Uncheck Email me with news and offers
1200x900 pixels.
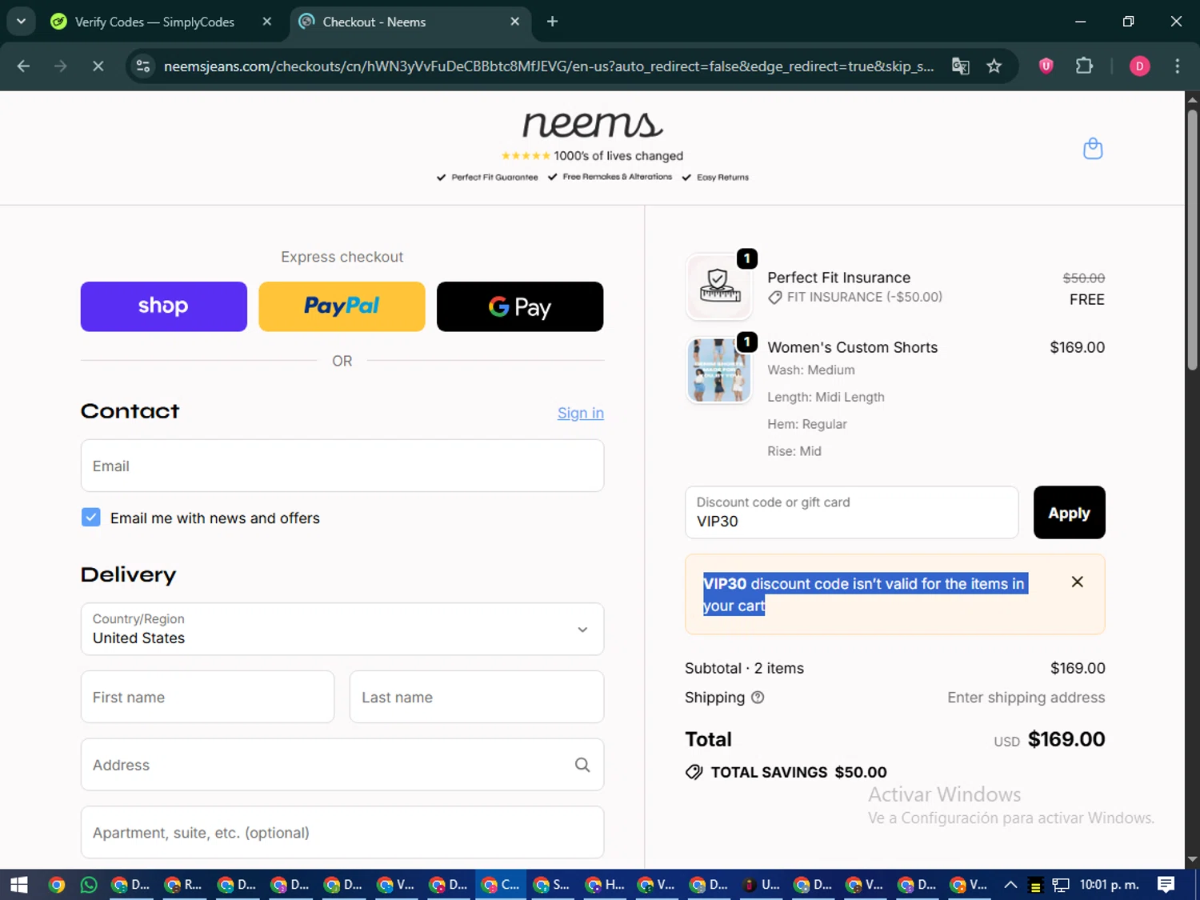[91, 518]
